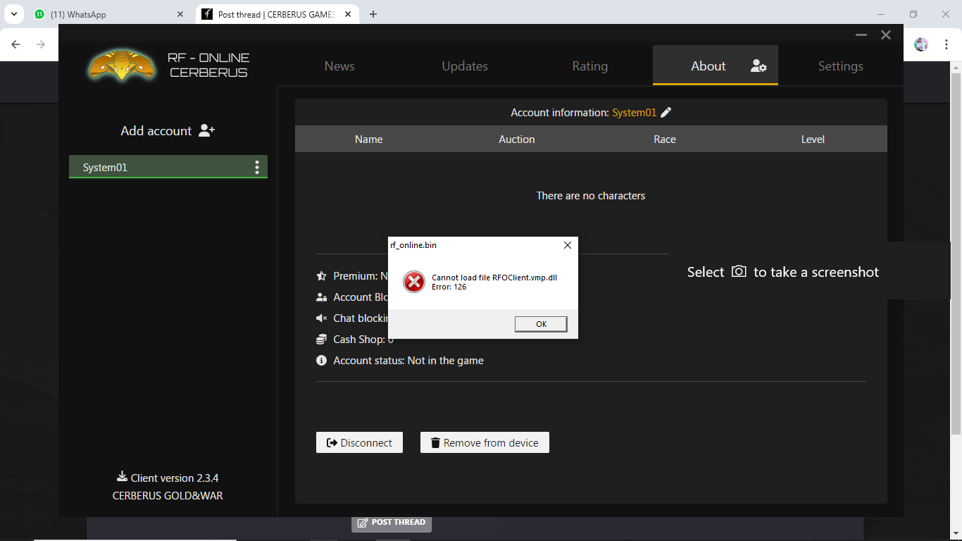Screen dimensions: 962x541
Task: Select the System01 account in list
Action: [168, 167]
